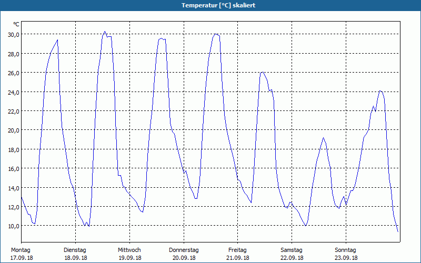Viewport: 421px width, 263px height.
Task: Click the Montag day label
Action: coord(21,250)
